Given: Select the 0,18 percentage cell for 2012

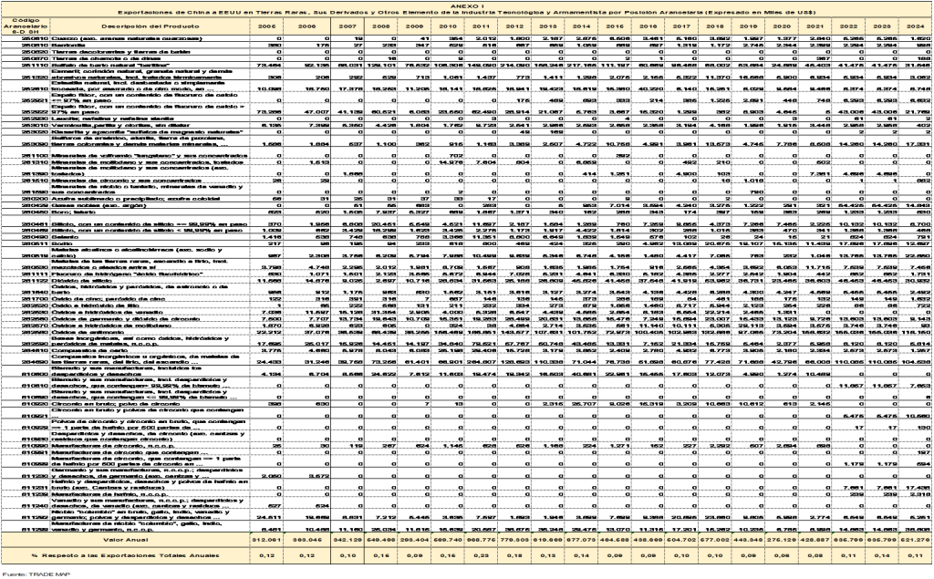Looking at the screenshot, I should pos(514,555).
